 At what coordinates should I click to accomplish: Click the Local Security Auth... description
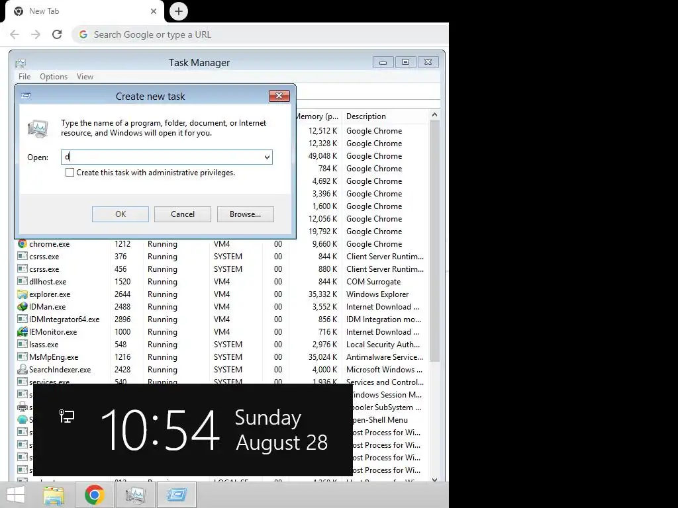click(x=383, y=344)
